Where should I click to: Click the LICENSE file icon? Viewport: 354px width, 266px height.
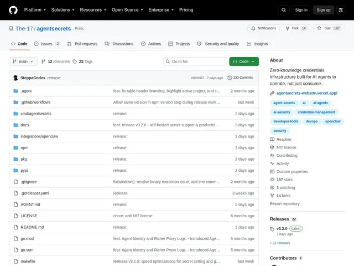point(15,216)
